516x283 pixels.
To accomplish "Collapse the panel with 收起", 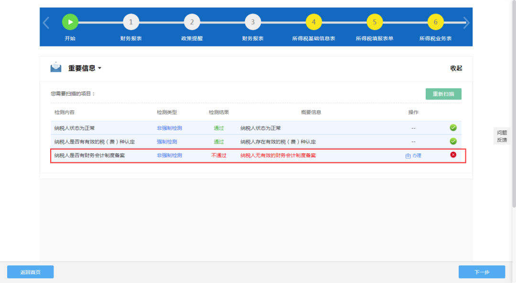I will pyautogui.click(x=456, y=68).
